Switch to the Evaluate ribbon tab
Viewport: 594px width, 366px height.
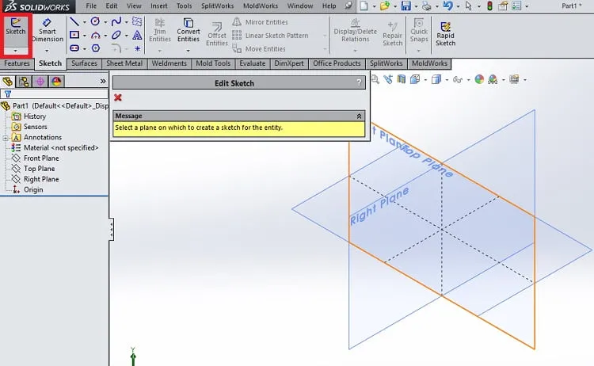click(253, 63)
